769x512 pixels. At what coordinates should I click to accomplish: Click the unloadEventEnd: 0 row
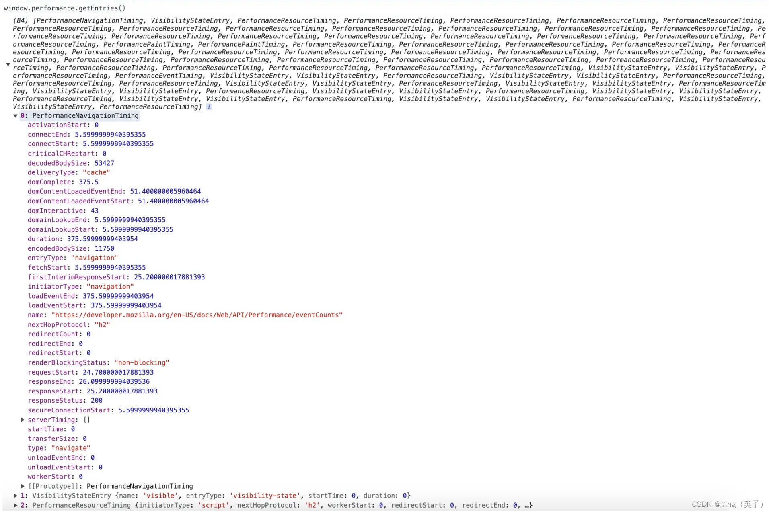coord(61,458)
